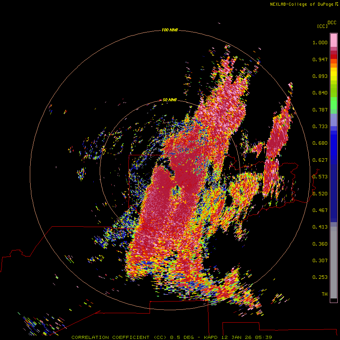The height and width of the screenshot is (340, 340).
Task: Click the 0.733 legend value
Action: 320,127
